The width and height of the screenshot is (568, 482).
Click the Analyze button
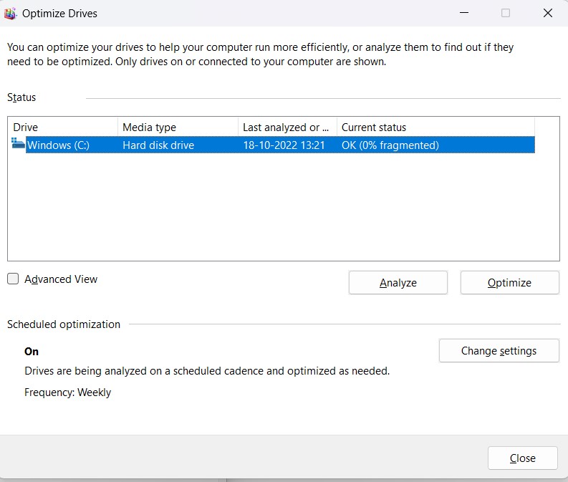click(x=398, y=282)
